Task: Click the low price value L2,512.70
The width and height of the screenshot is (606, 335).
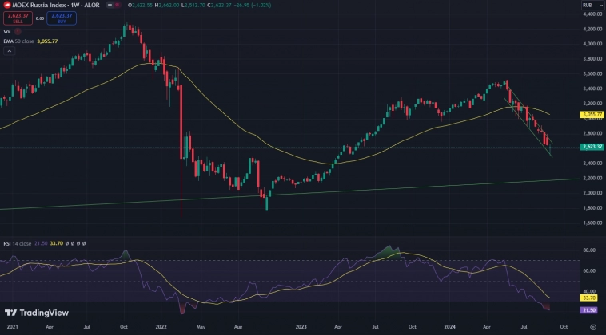Action: point(193,5)
